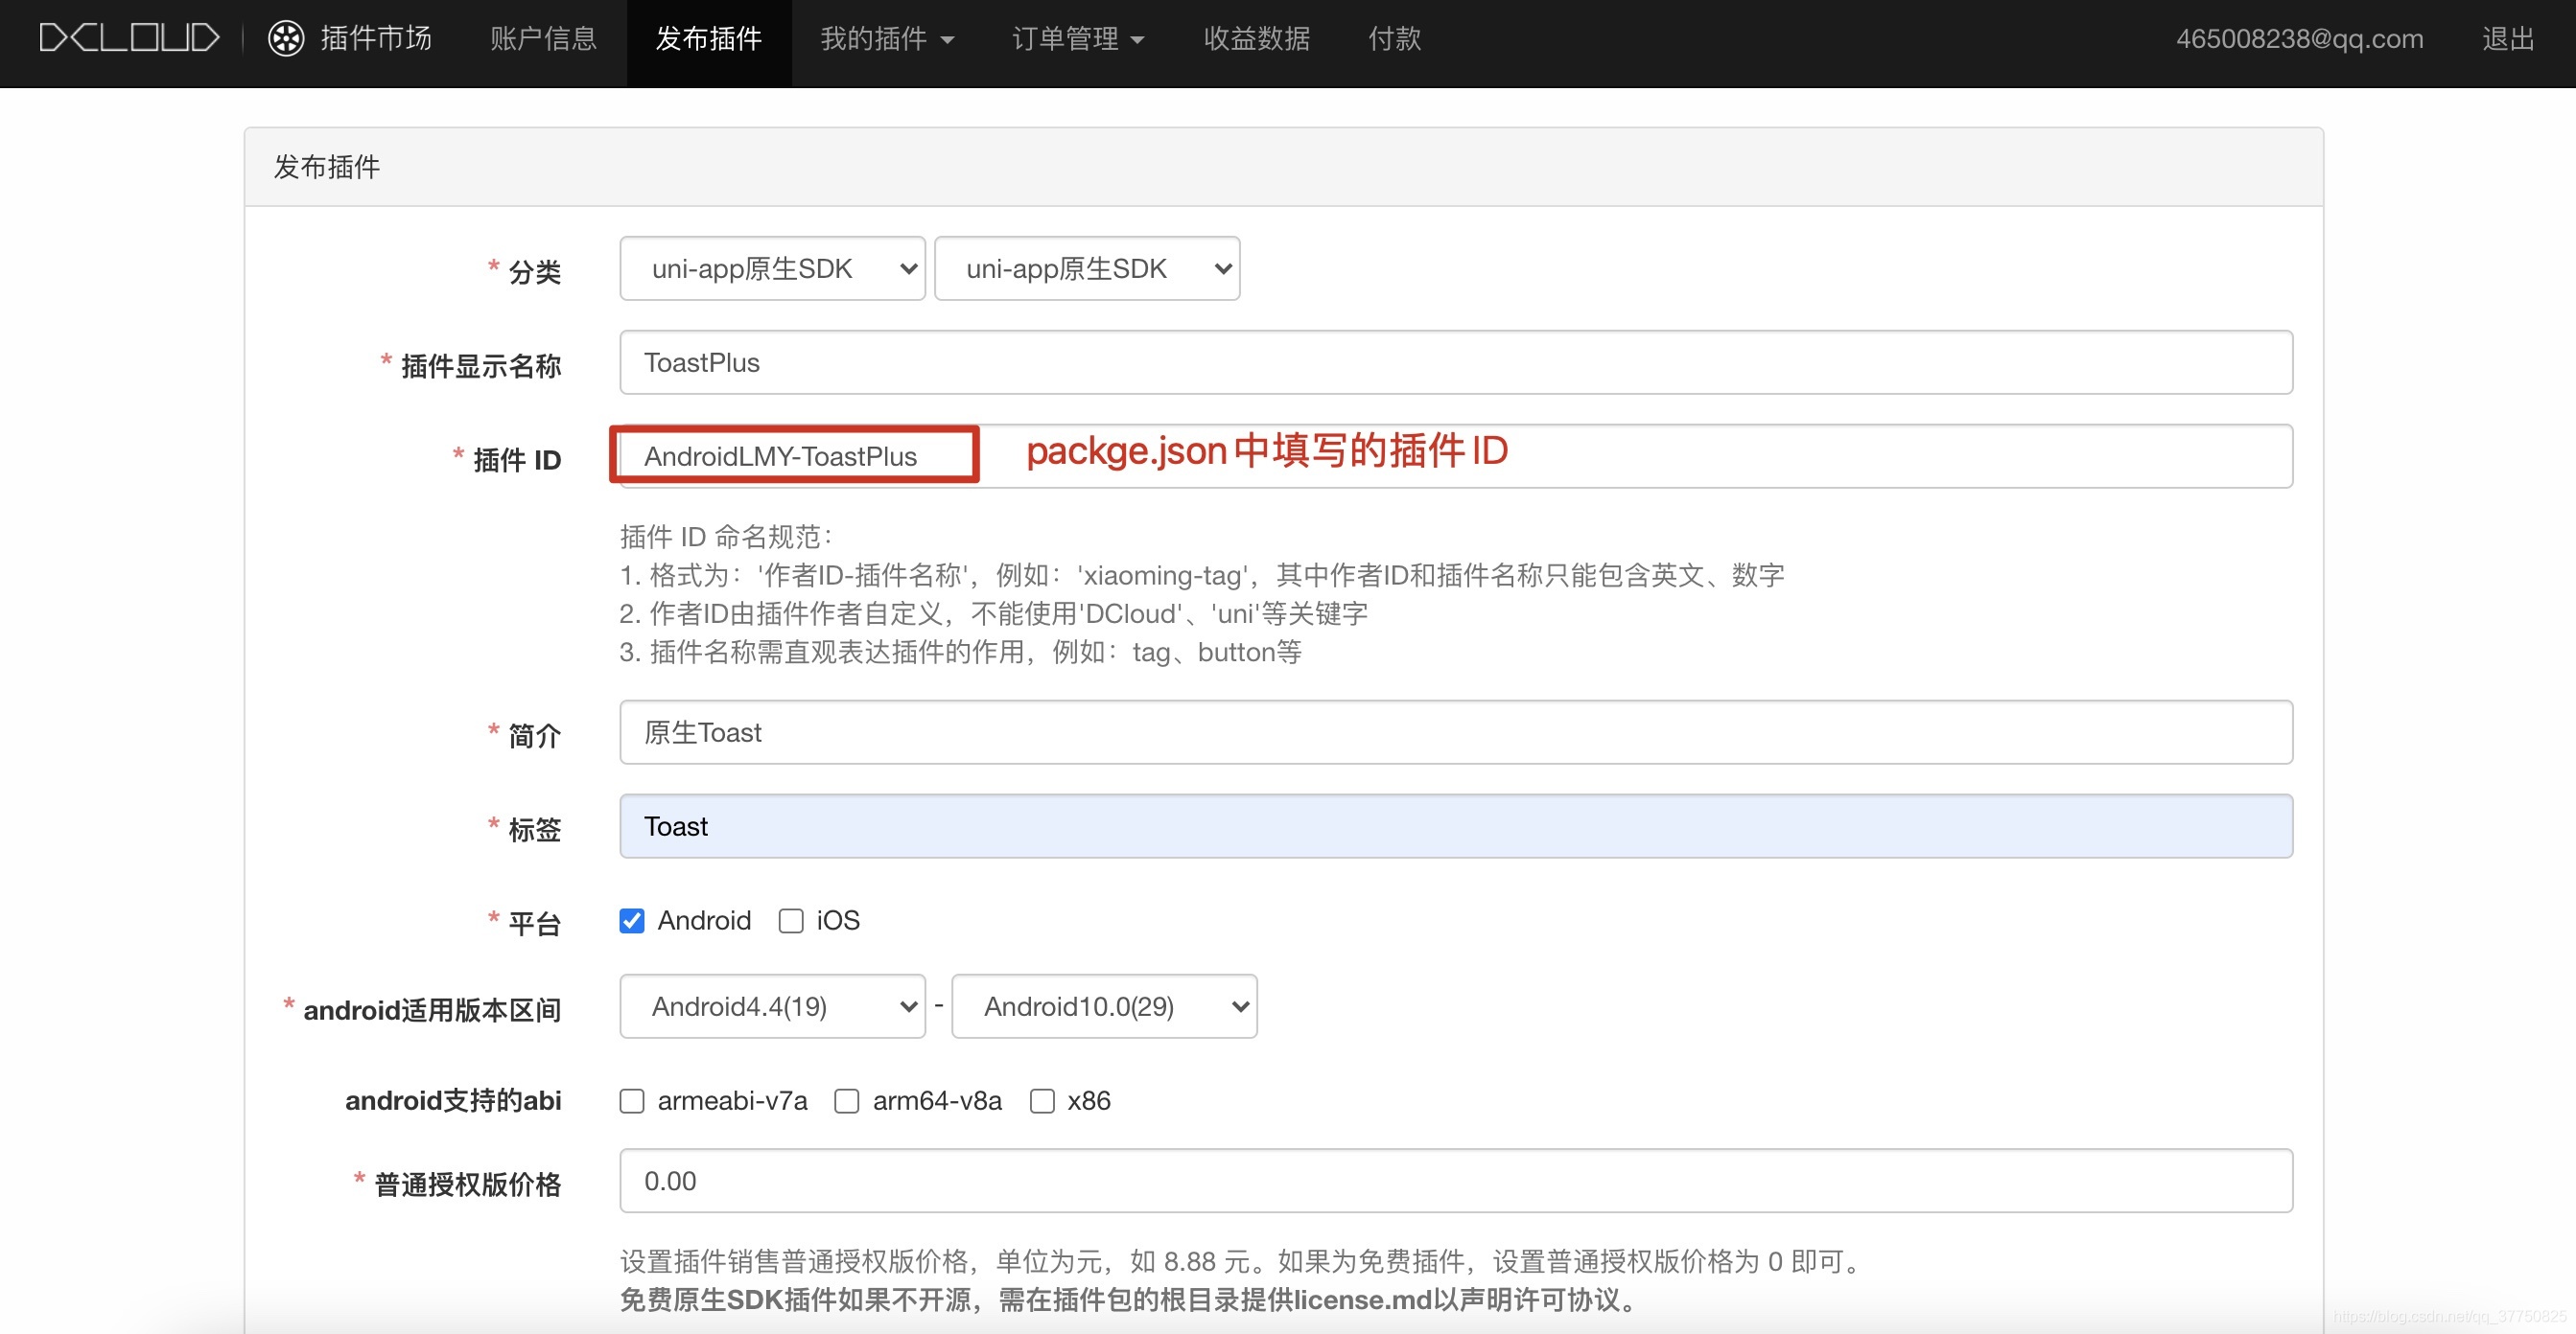2576x1334 pixels.
Task: Click the android支持的abi label
Action: tap(453, 1101)
